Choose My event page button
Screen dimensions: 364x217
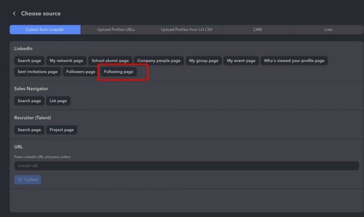241,61
